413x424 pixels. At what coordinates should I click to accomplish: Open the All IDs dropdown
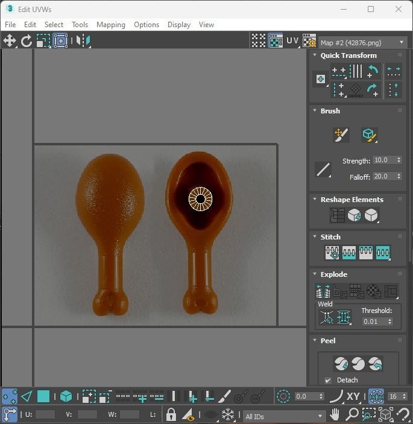[283, 416]
